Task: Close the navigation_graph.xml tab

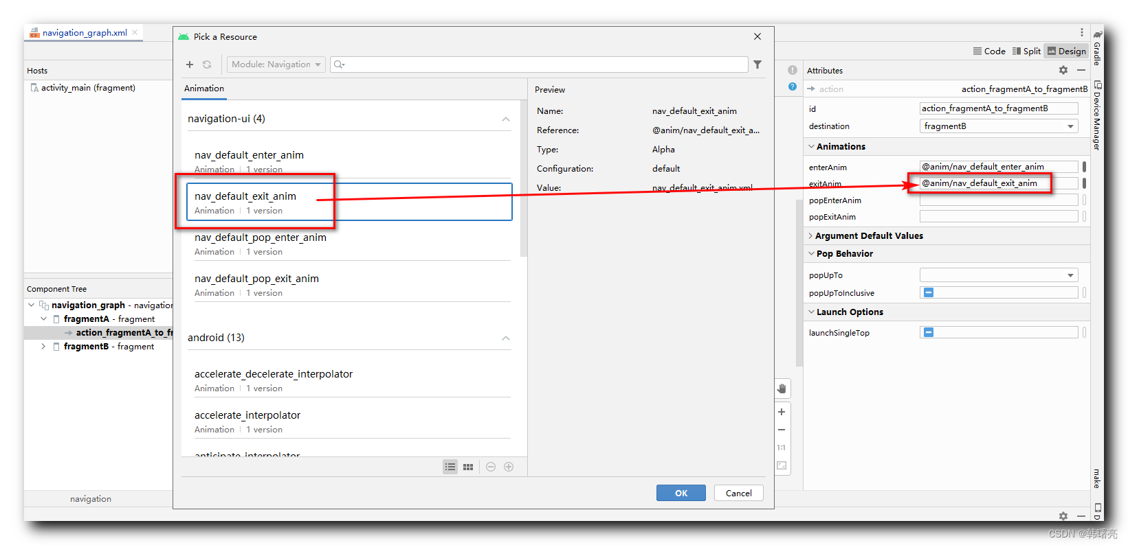Action: [x=135, y=32]
